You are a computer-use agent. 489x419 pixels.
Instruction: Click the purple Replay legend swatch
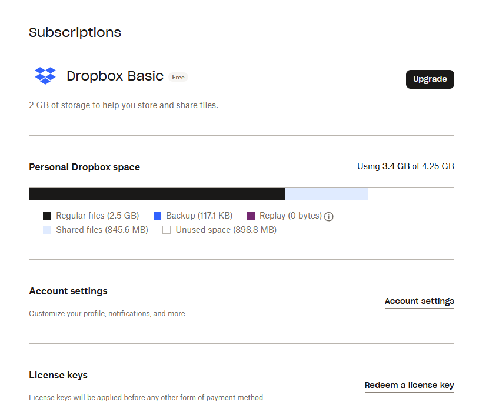[251, 216]
